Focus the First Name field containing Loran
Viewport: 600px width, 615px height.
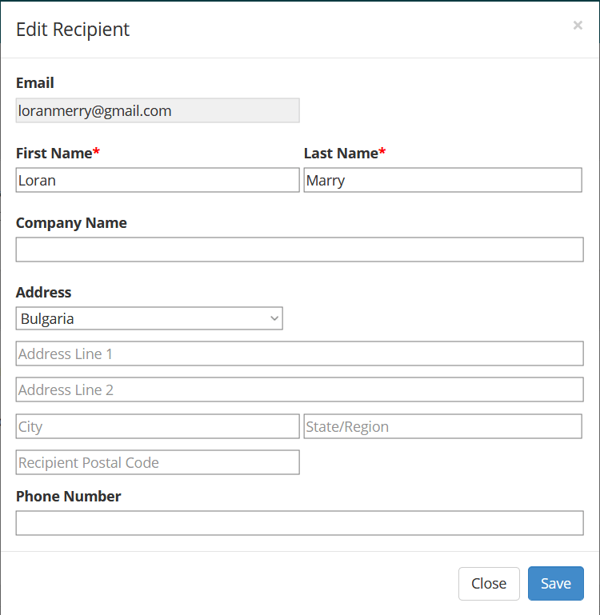[158, 180]
